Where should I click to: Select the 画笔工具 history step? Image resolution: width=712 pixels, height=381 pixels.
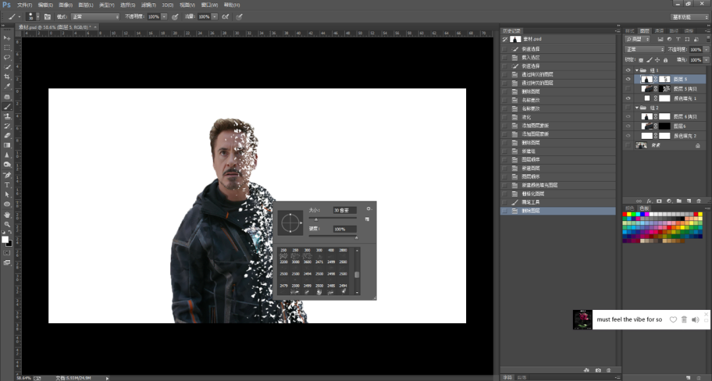point(558,202)
